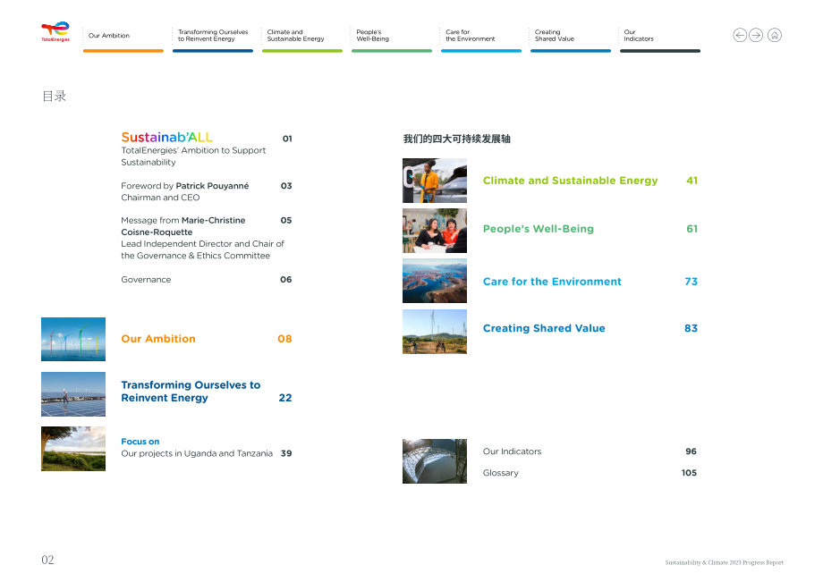Click Sustainability & Climate Progress Report footer

click(x=725, y=562)
